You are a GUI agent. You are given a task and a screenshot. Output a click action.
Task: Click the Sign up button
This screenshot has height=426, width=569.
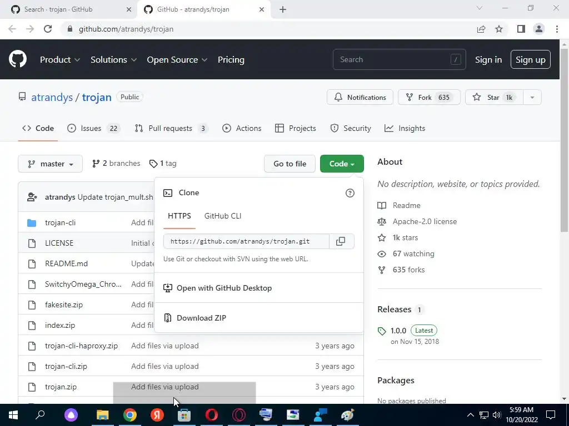pos(530,59)
